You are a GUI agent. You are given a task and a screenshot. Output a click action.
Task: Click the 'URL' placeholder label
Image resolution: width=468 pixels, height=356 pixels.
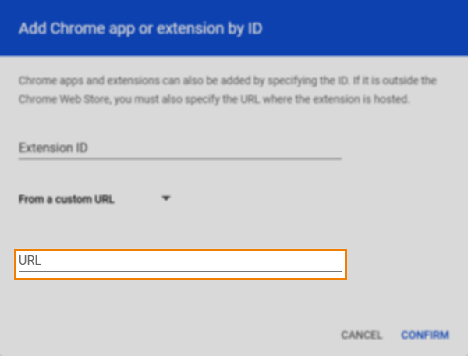(30, 262)
